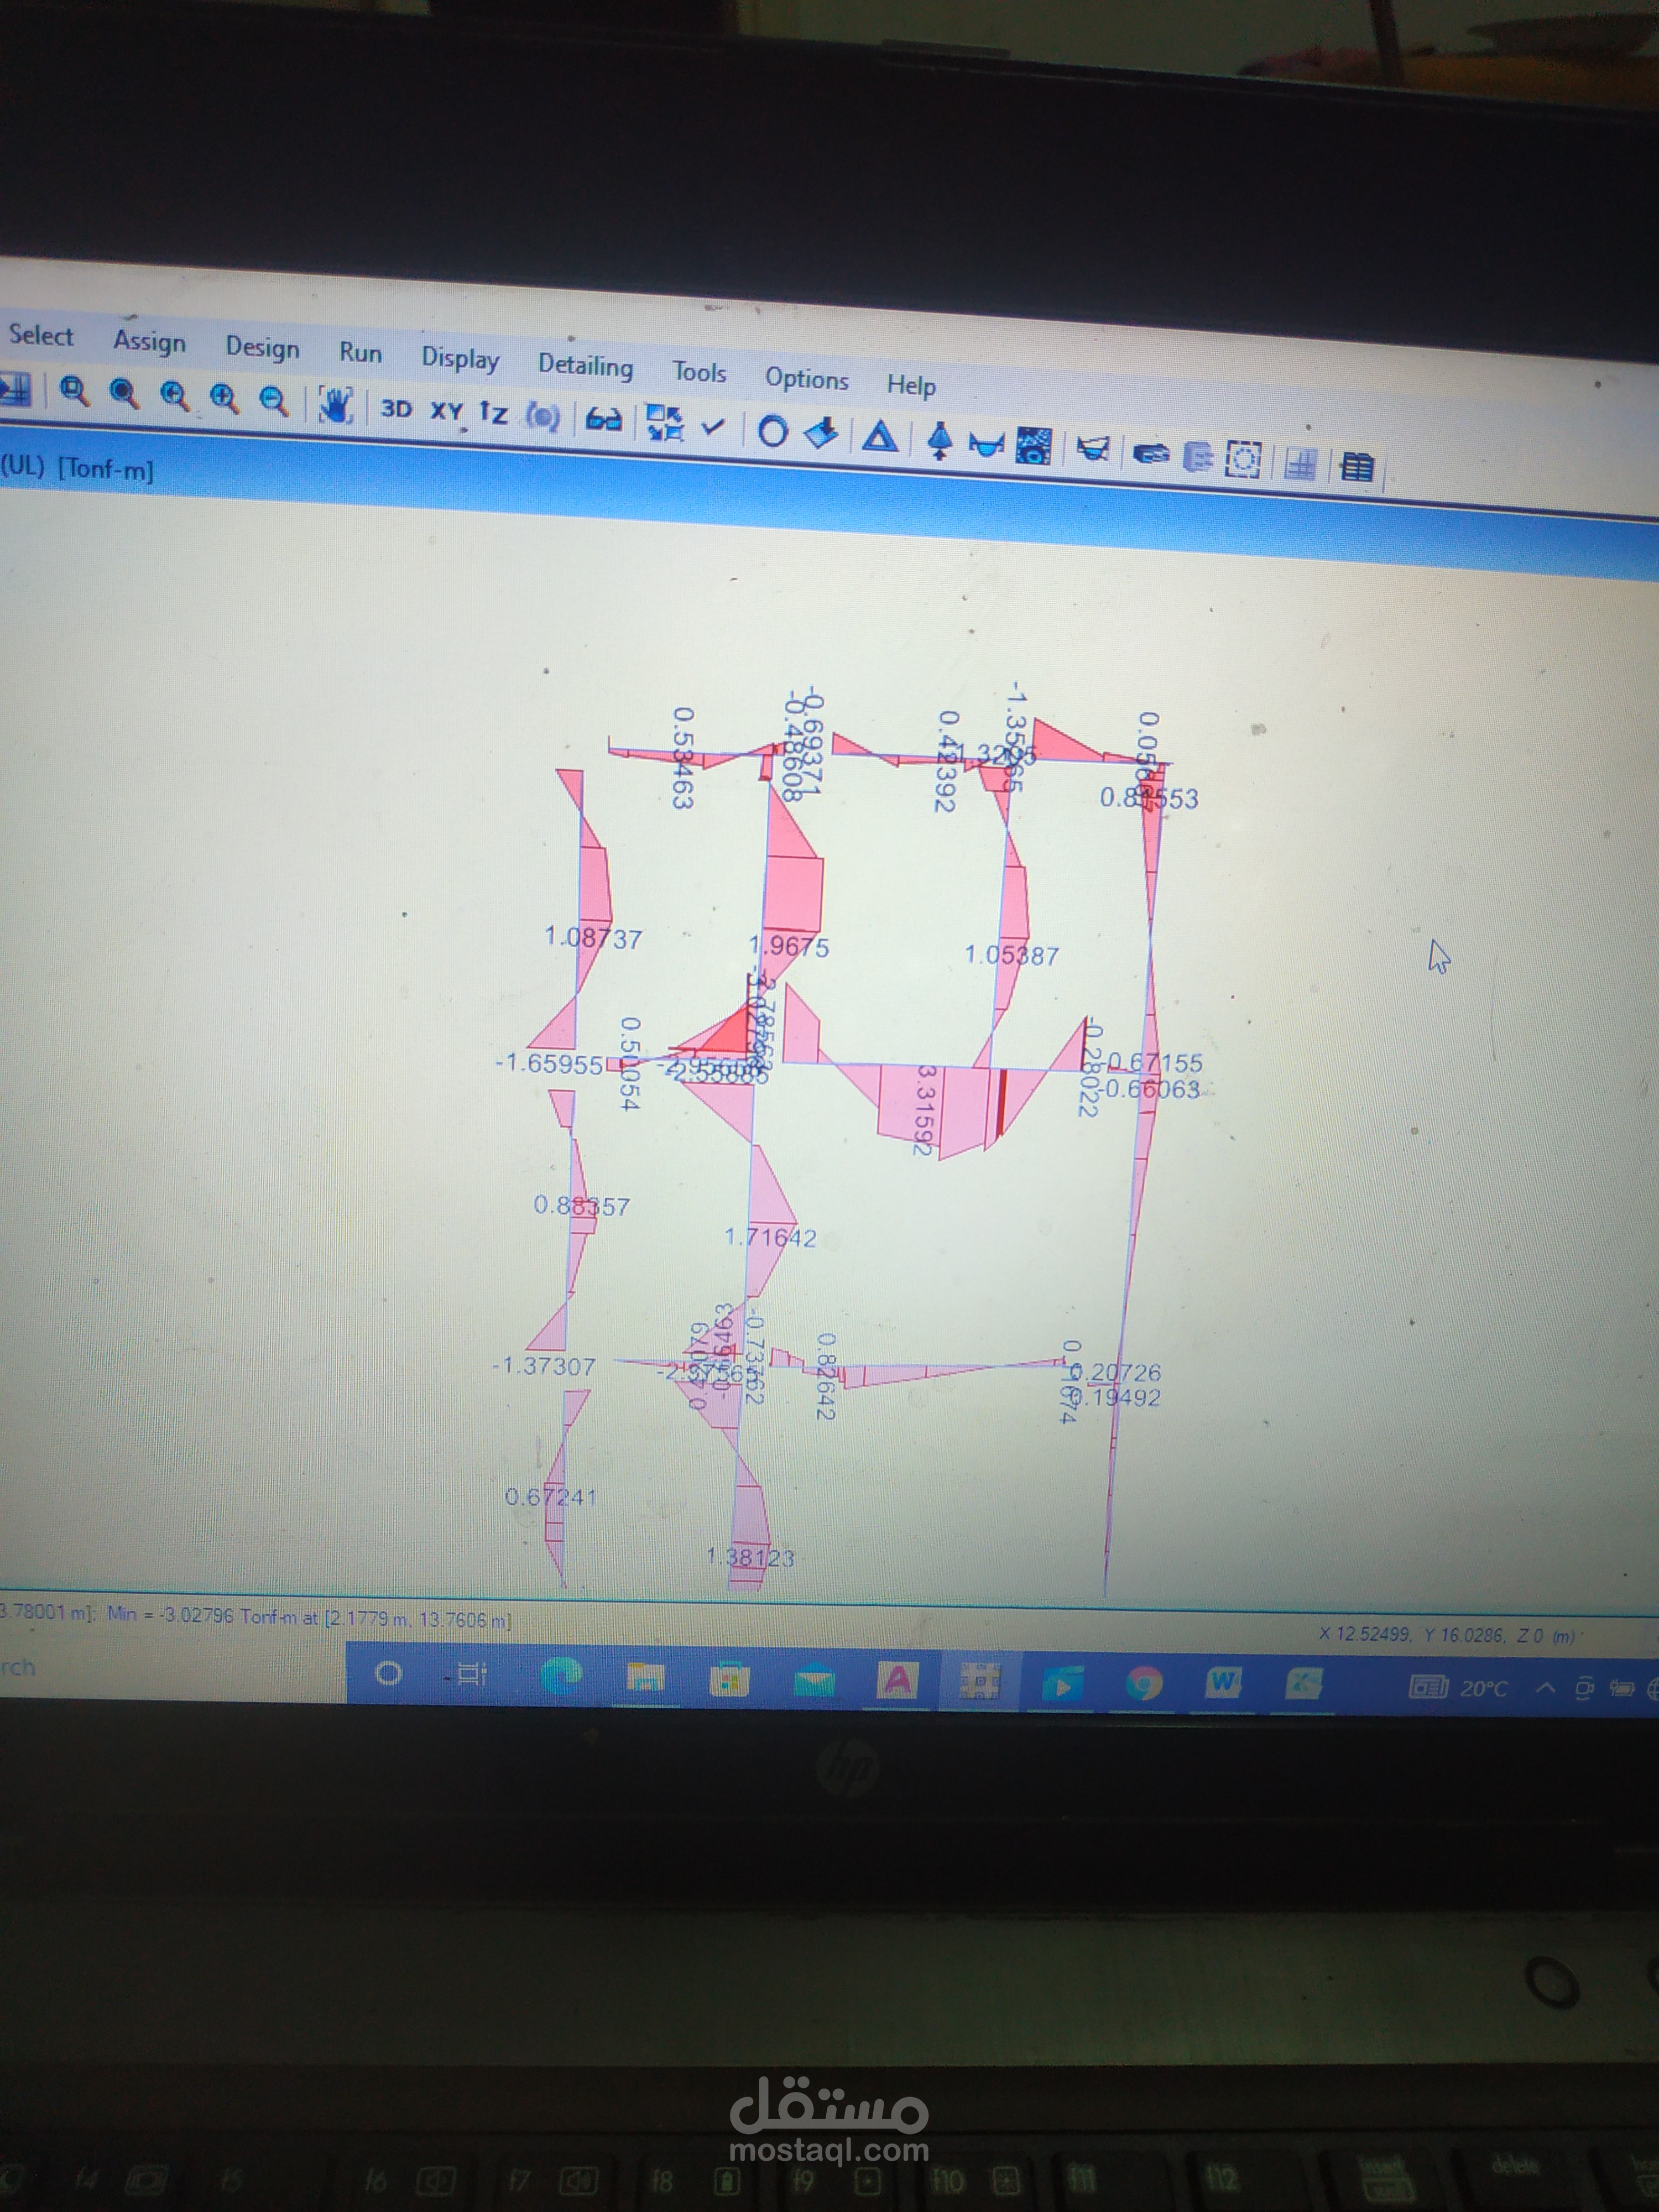This screenshot has height=2212, width=1659.
Task: Click the moment value -1.65955
Action: tap(549, 1063)
